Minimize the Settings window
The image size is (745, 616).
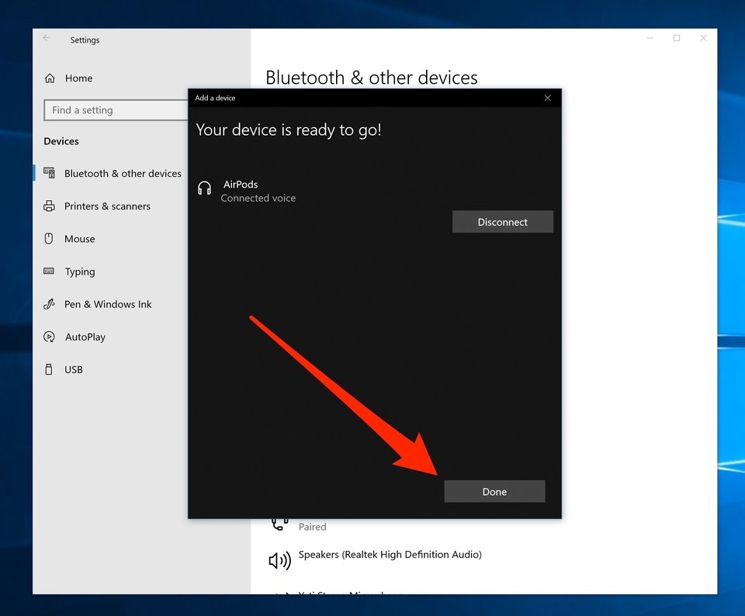pyautogui.click(x=650, y=38)
